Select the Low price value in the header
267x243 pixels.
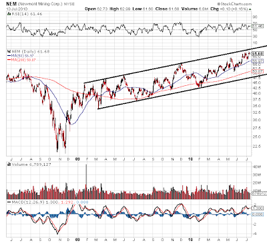pyautogui.click(x=148, y=9)
